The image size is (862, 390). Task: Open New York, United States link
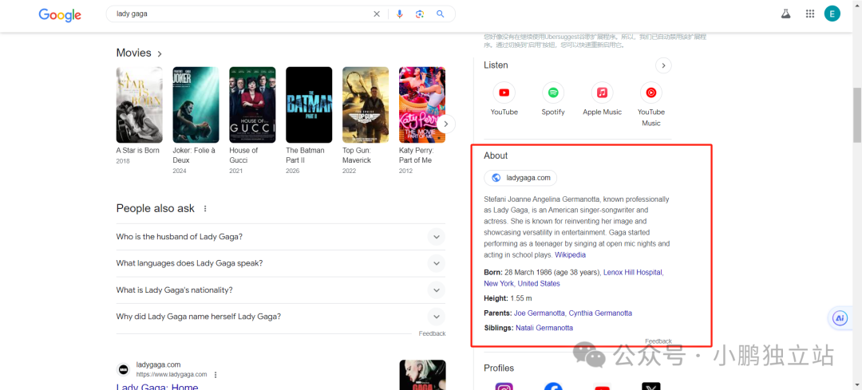tap(522, 283)
